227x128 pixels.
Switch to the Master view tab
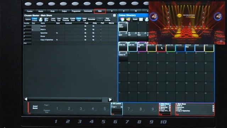(41, 11)
